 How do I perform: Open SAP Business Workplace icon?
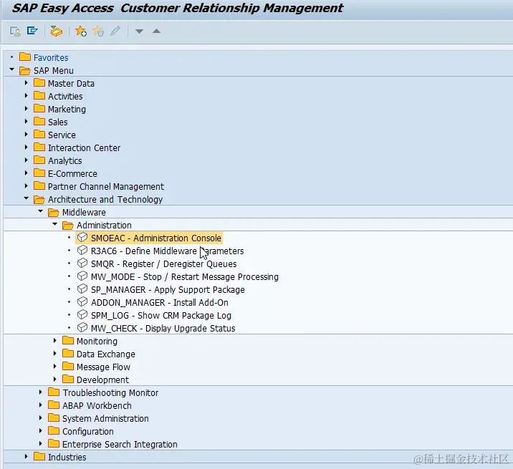pos(56,32)
